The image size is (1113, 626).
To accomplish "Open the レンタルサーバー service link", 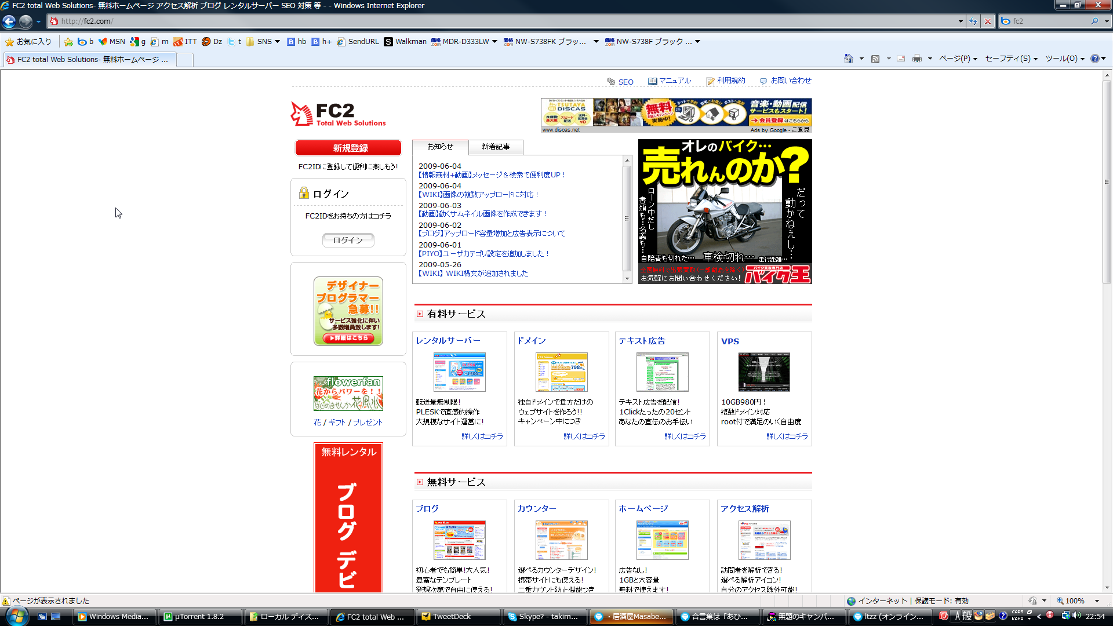I will tap(448, 341).
